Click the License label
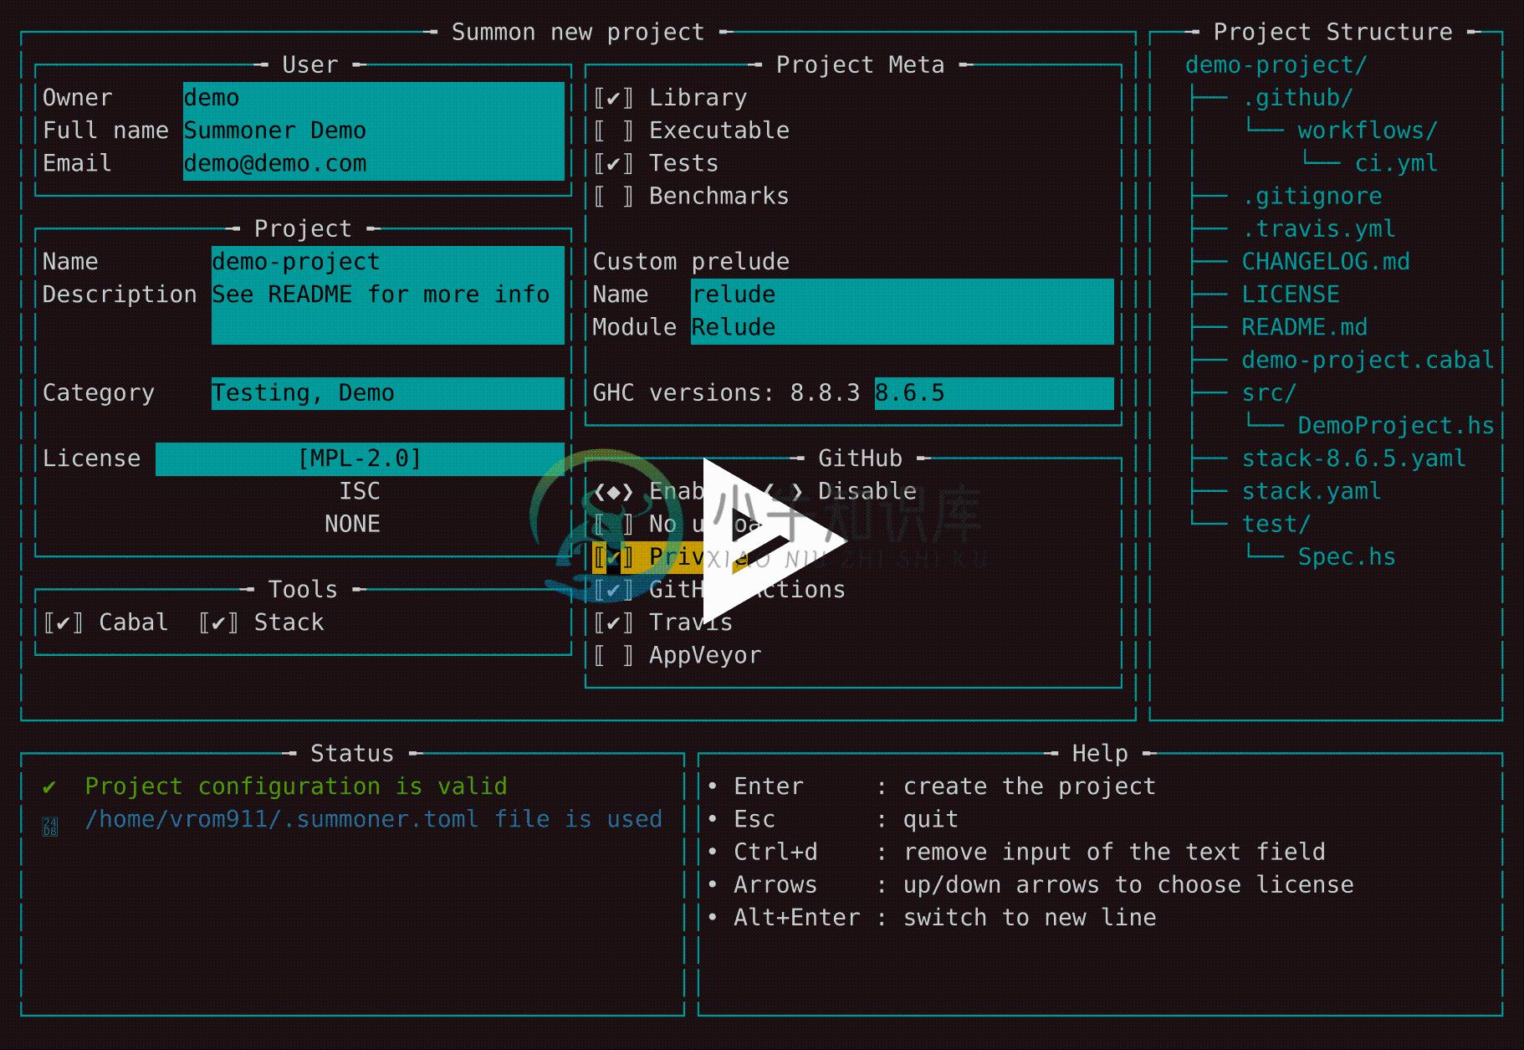Image resolution: width=1524 pixels, height=1050 pixels. pos(91,458)
